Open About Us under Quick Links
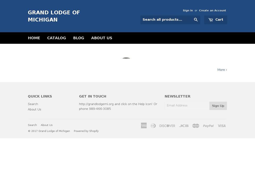 tap(35, 110)
